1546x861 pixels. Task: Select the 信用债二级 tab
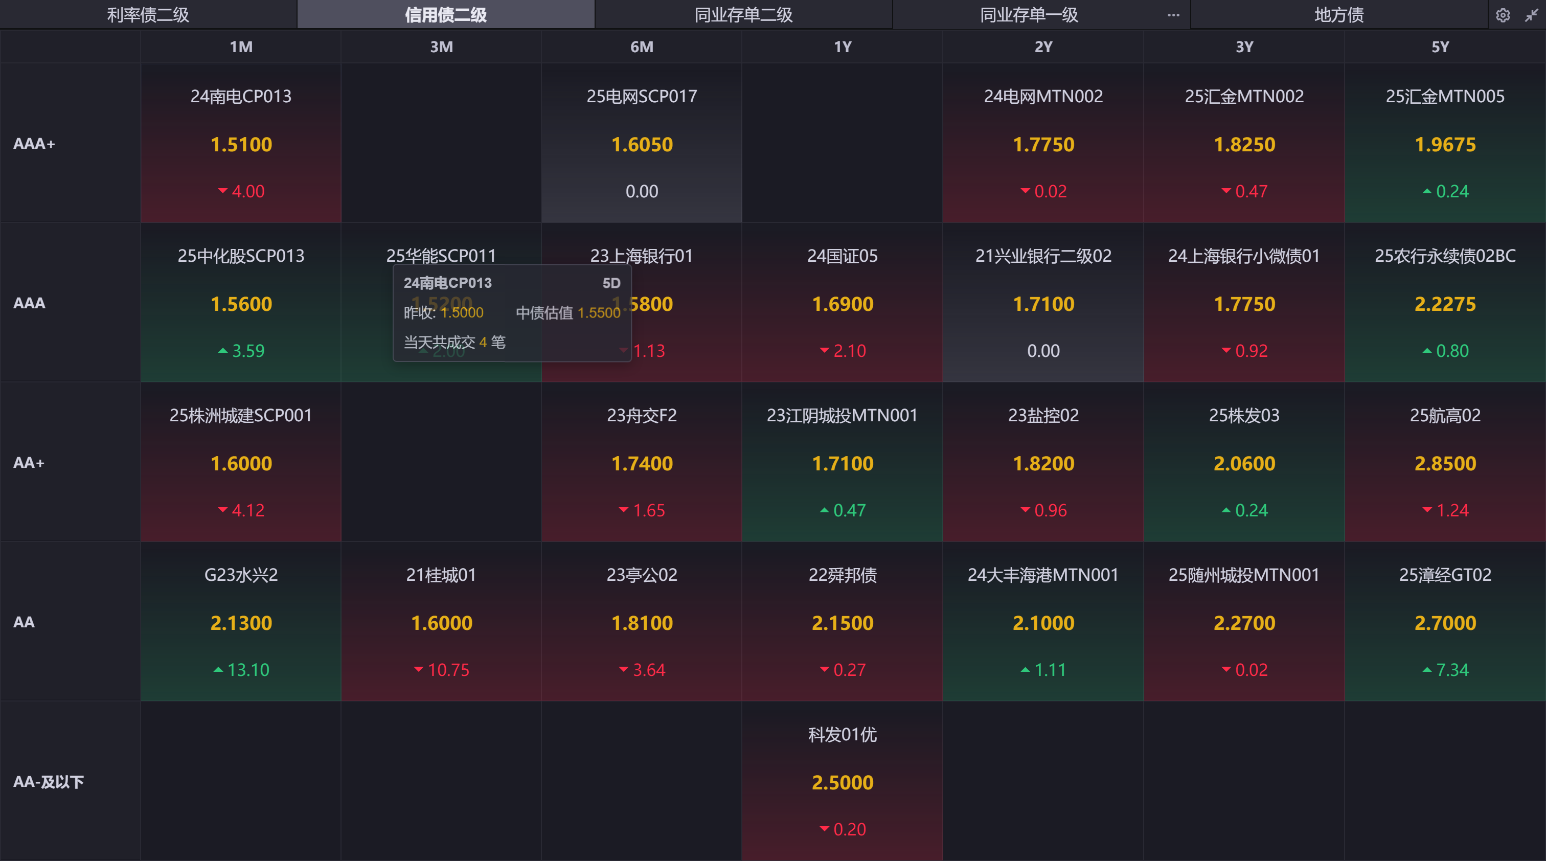click(x=445, y=15)
